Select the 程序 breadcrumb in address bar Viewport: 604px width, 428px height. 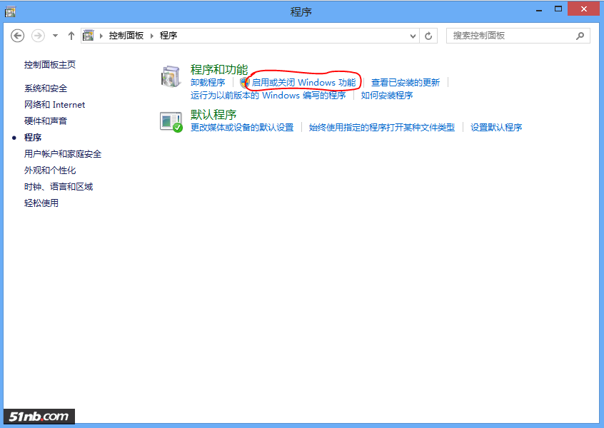(x=168, y=36)
